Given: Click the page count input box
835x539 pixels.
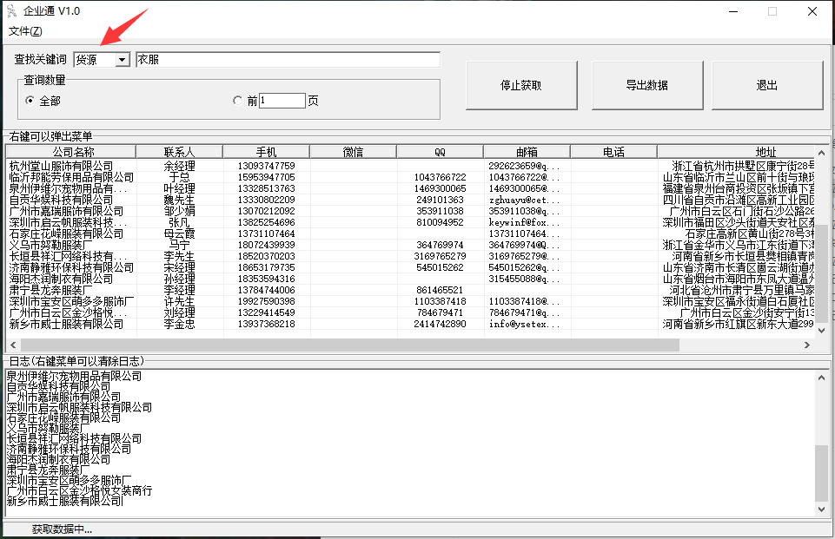Looking at the screenshot, I should (x=282, y=99).
